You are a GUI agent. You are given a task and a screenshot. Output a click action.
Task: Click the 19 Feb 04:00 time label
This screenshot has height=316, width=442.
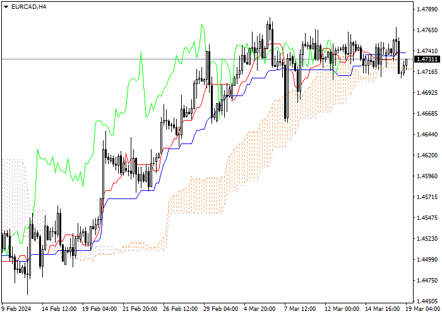[100, 309]
